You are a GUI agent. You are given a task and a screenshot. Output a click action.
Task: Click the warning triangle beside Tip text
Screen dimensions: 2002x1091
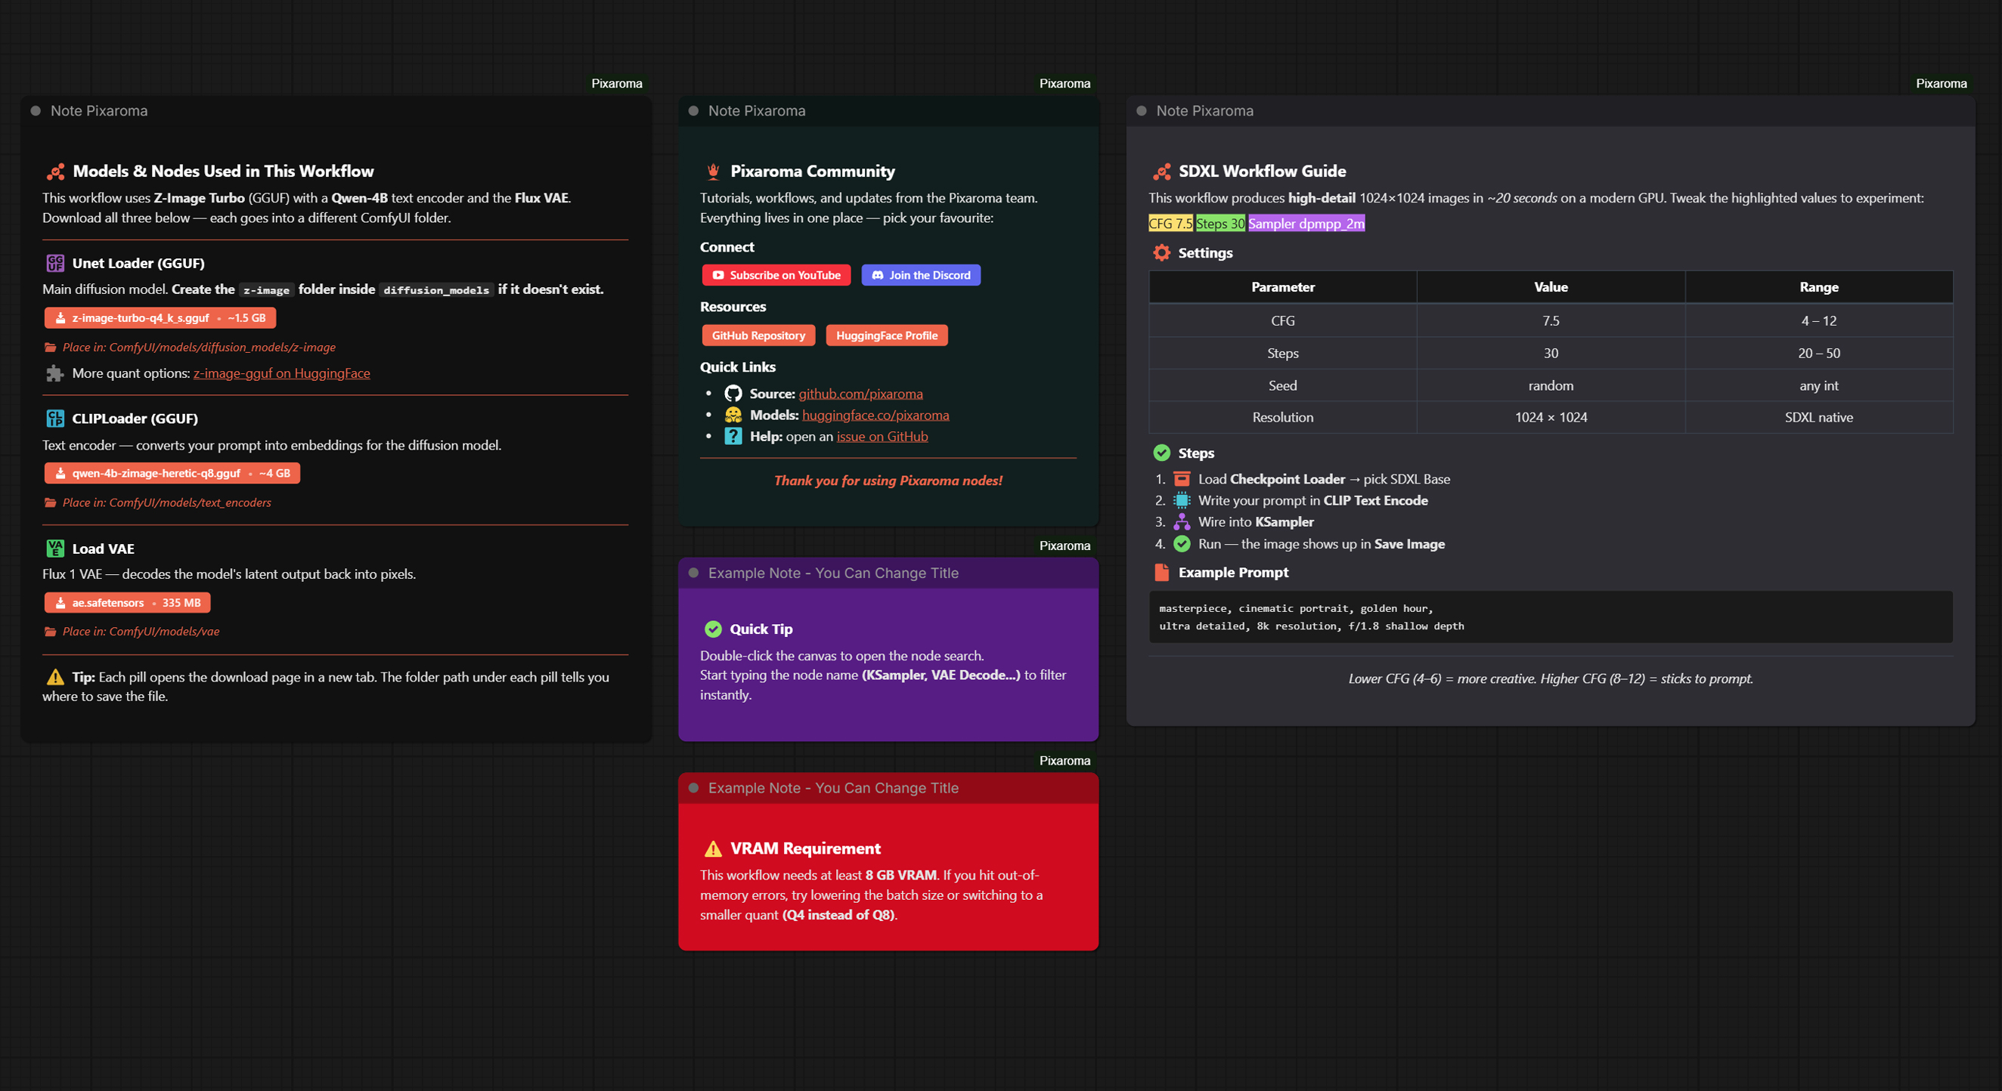[55, 677]
